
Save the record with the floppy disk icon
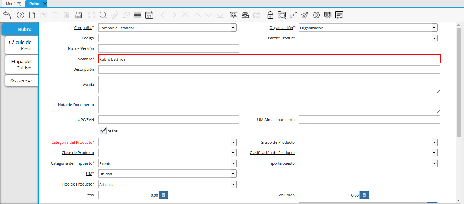click(78, 15)
